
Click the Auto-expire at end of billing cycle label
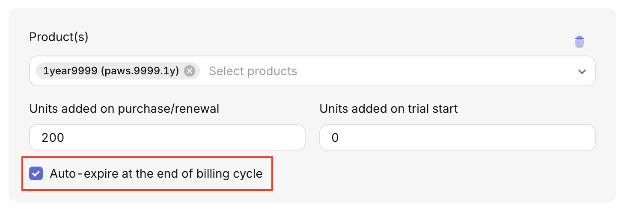[156, 173]
